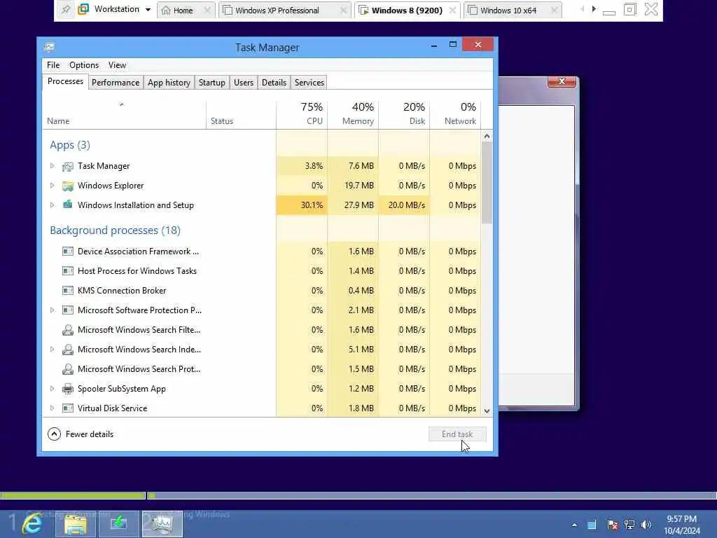Switch to the Users tab

tap(243, 83)
